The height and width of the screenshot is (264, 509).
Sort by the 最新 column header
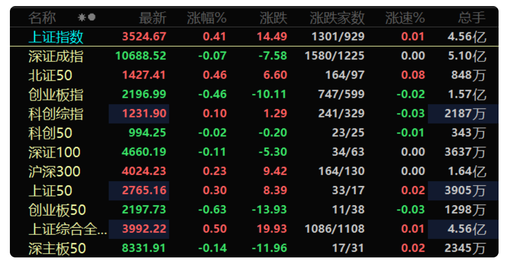[x=153, y=18]
